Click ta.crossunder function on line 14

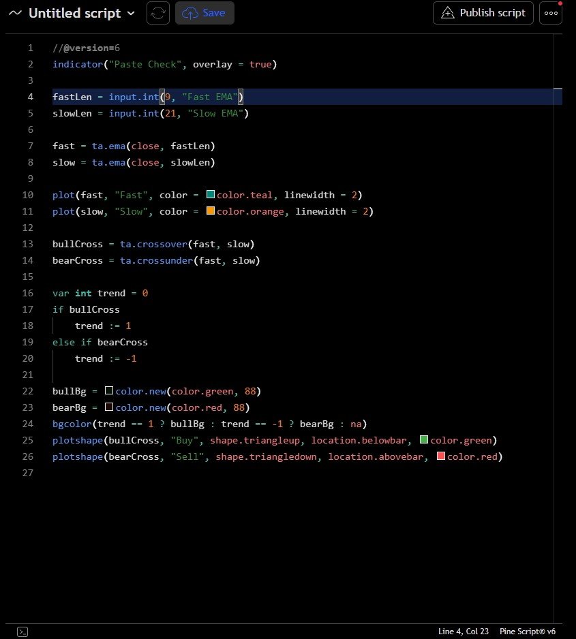coord(157,260)
